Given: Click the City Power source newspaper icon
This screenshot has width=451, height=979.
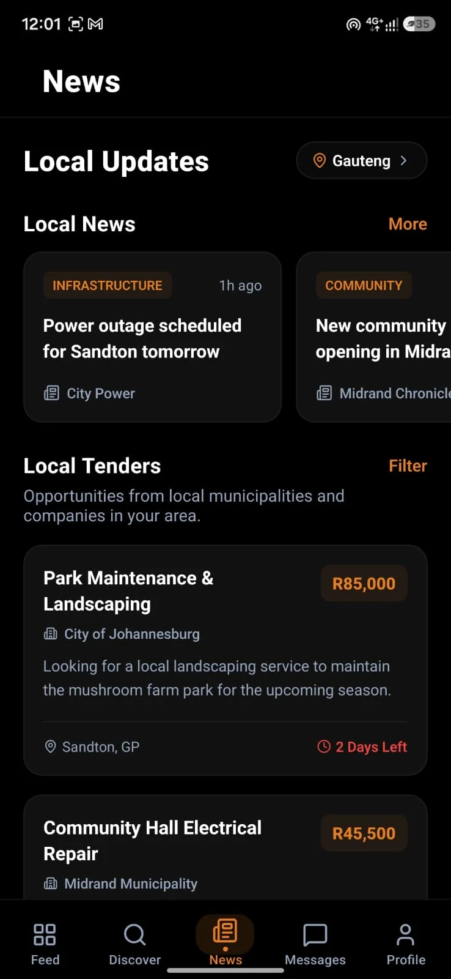Looking at the screenshot, I should click(52, 393).
